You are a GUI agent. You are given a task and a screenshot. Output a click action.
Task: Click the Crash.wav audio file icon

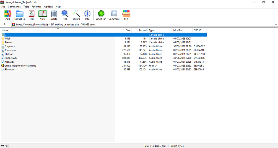click(x=3, y=50)
